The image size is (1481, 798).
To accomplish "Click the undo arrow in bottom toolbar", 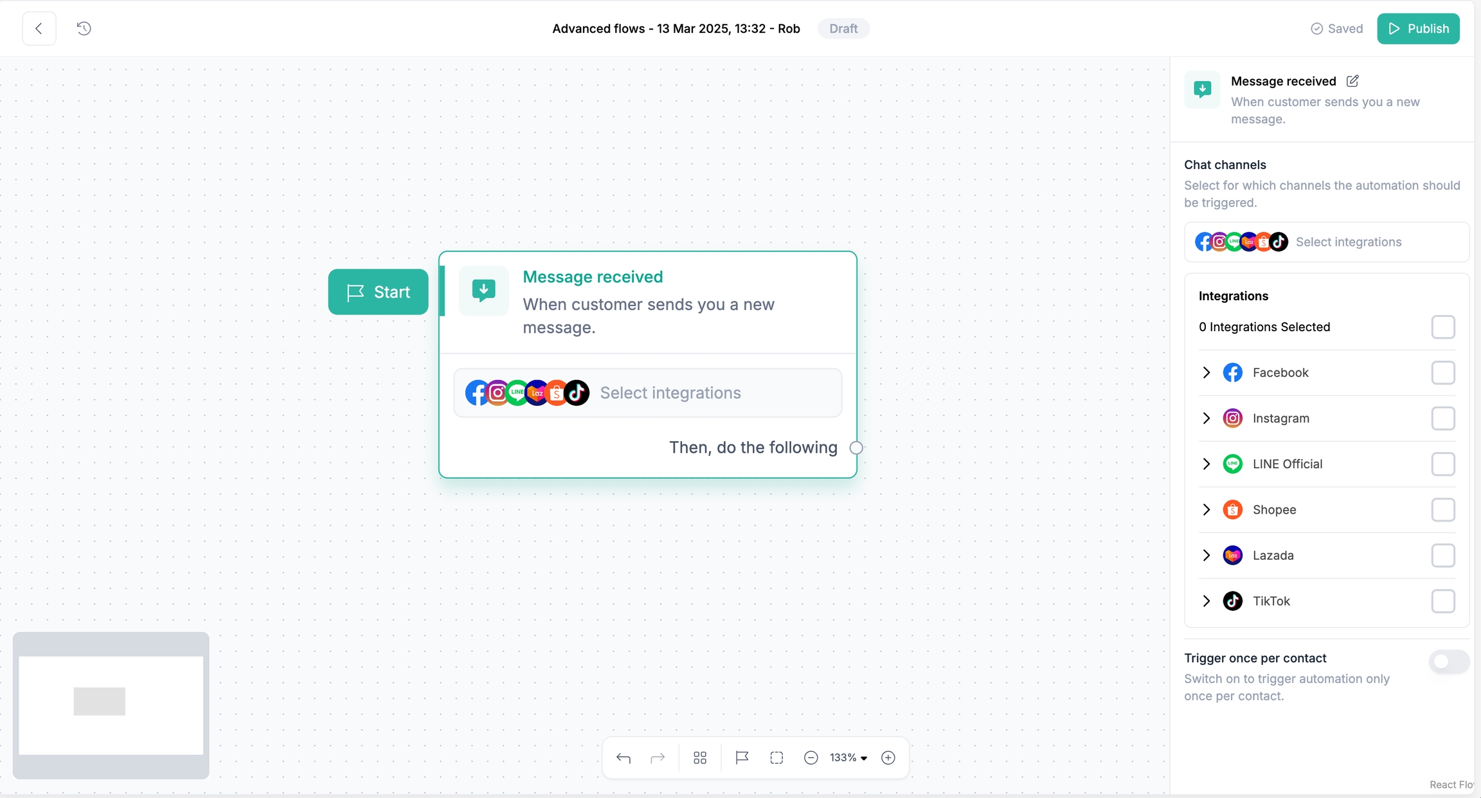I will click(x=623, y=758).
